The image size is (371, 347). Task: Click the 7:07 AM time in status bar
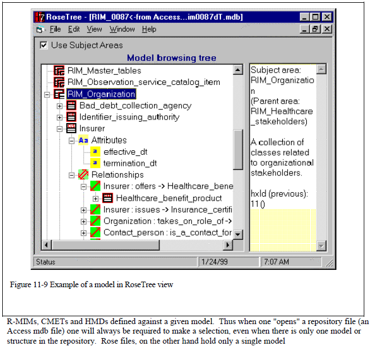276,262
